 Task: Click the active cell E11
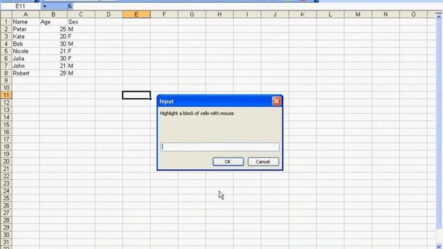[136, 95]
